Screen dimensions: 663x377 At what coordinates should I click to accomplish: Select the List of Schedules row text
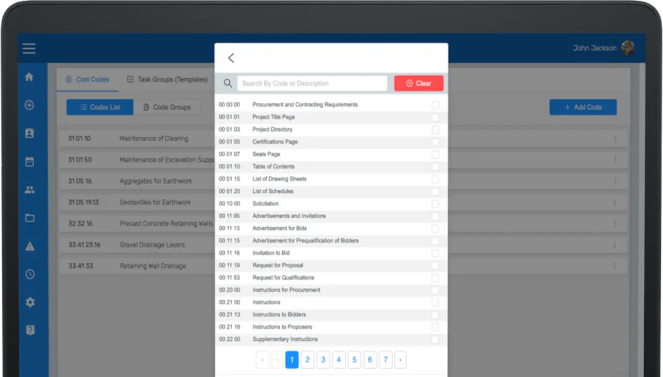(273, 191)
